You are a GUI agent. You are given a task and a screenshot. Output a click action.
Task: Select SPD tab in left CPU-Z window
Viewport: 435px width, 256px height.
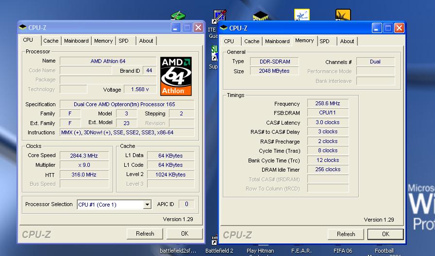[x=123, y=41]
